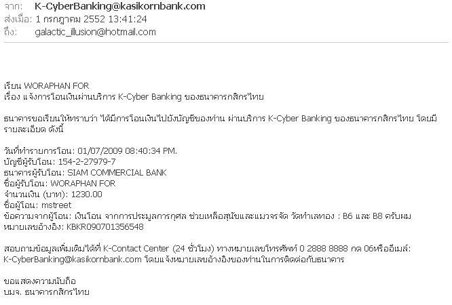
Task: Click recipient name line ชื่อผู้รับโอน: WORAPHAN FOR
Action: pyautogui.click(x=60, y=184)
